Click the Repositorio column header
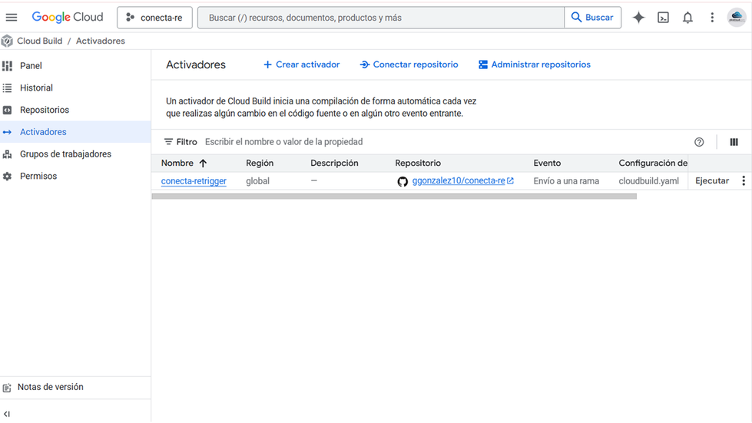 point(418,163)
